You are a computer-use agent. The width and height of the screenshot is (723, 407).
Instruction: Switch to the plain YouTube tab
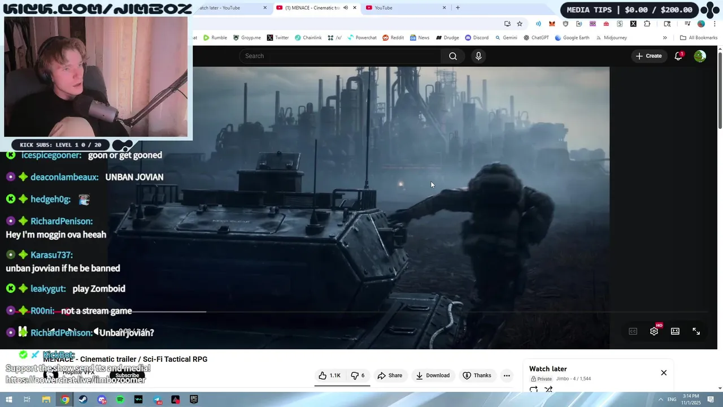(x=406, y=8)
